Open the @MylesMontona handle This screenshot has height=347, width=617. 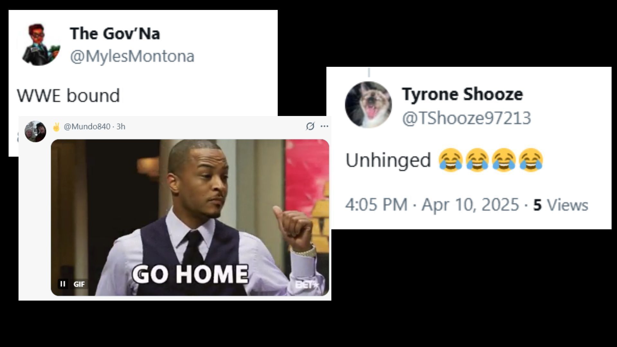click(132, 57)
